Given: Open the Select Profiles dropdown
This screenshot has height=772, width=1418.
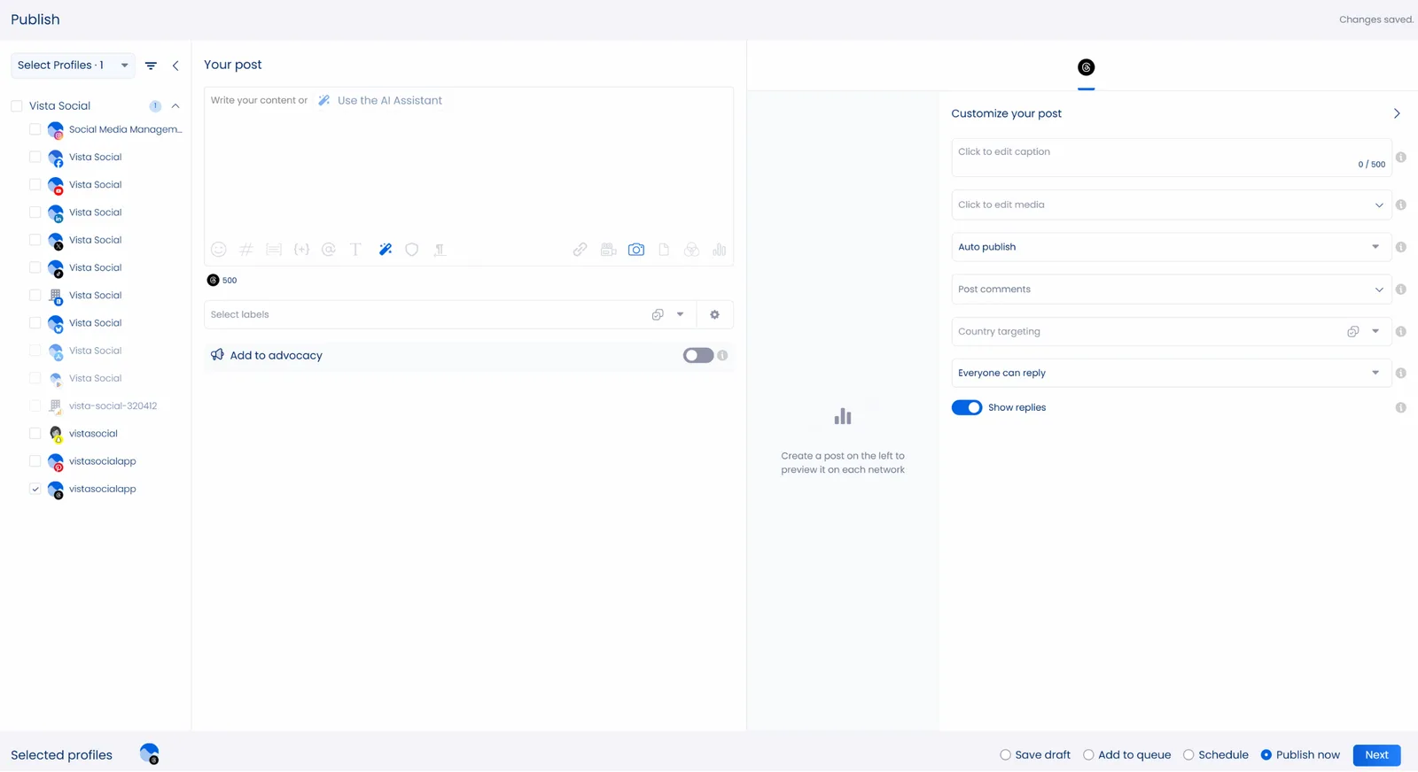Looking at the screenshot, I should pyautogui.click(x=73, y=66).
